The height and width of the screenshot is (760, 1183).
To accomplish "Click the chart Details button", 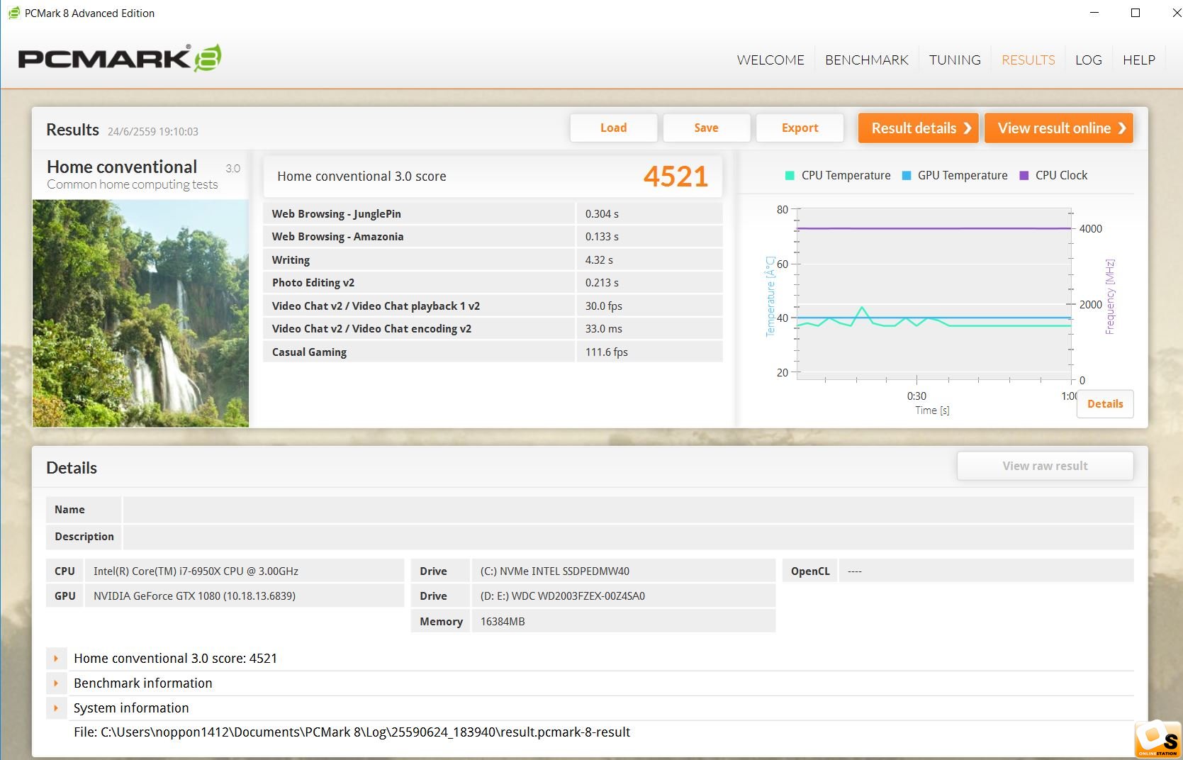I will [1105, 403].
